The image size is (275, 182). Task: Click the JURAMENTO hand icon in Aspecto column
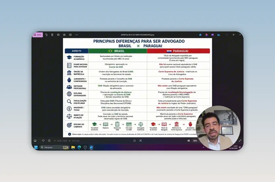(x=69, y=80)
